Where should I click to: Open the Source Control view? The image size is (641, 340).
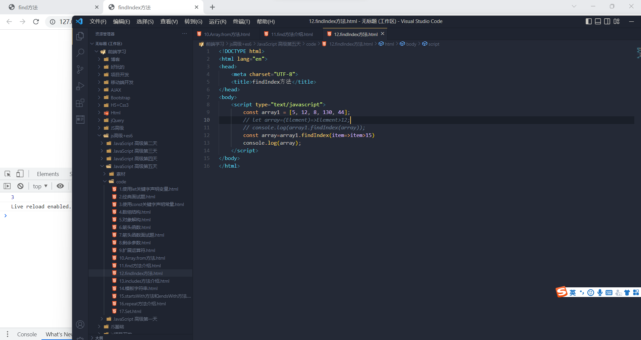pos(80,69)
